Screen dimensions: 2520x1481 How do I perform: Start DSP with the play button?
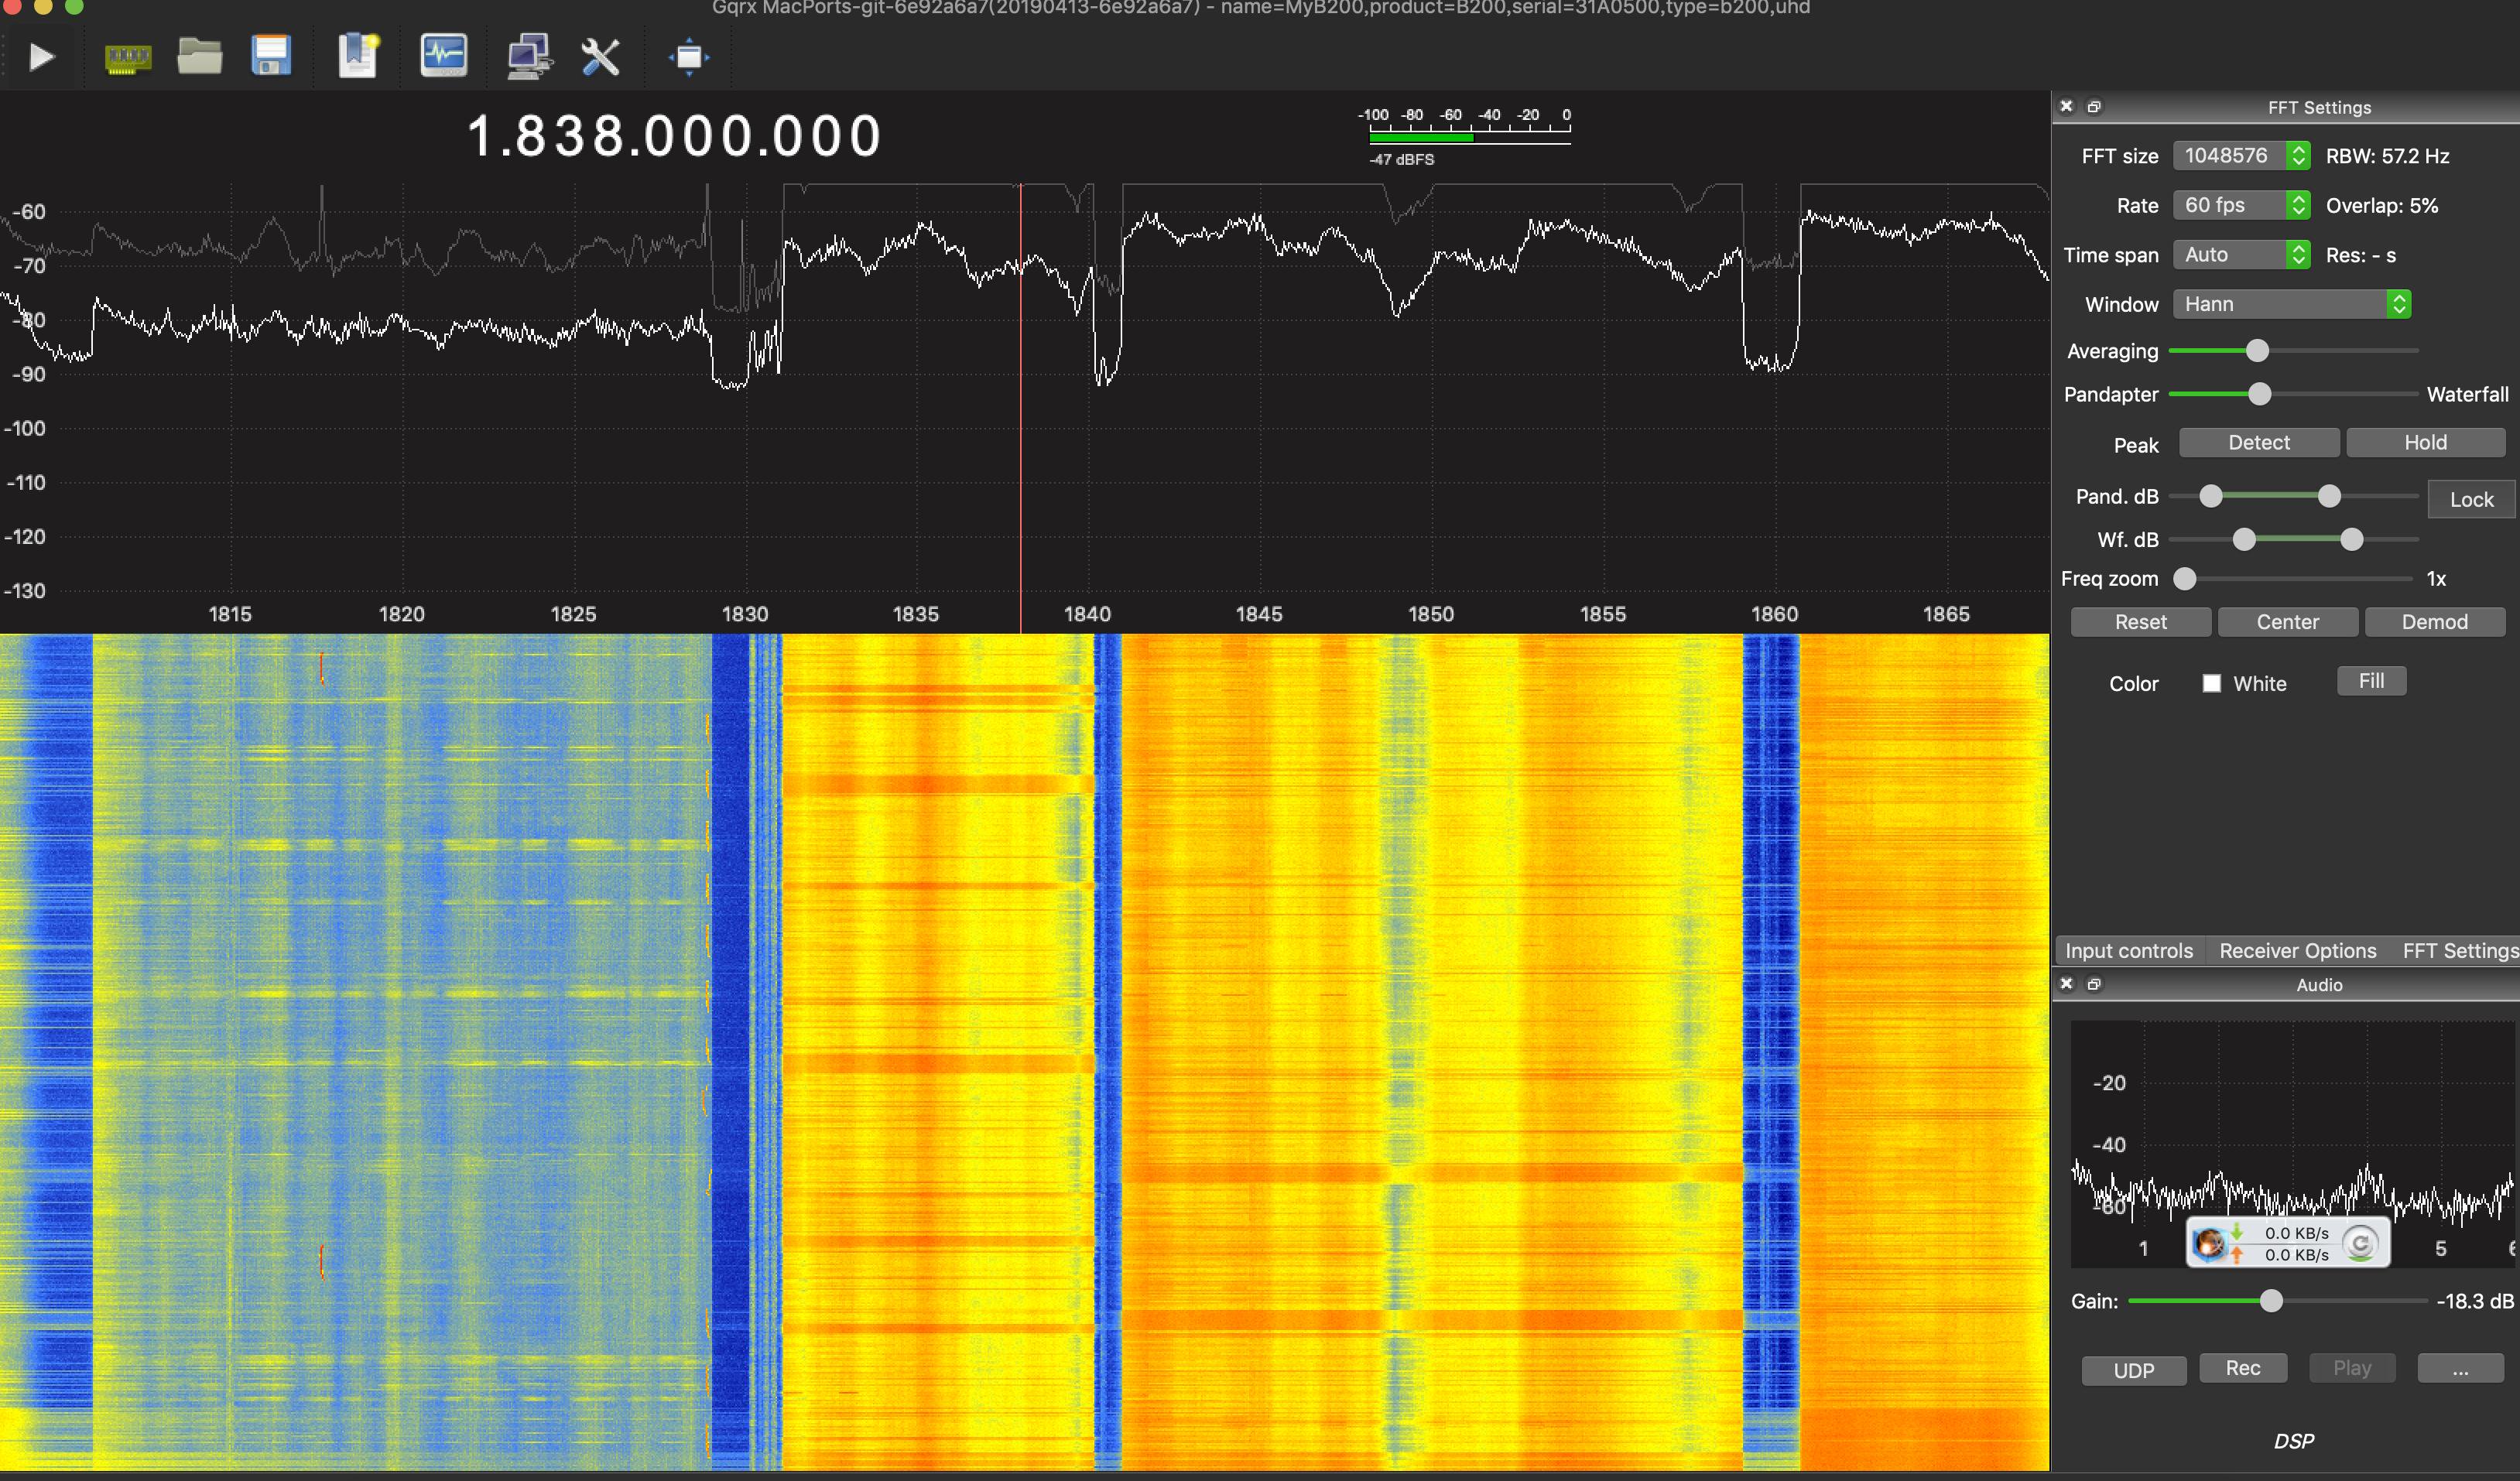click(41, 57)
